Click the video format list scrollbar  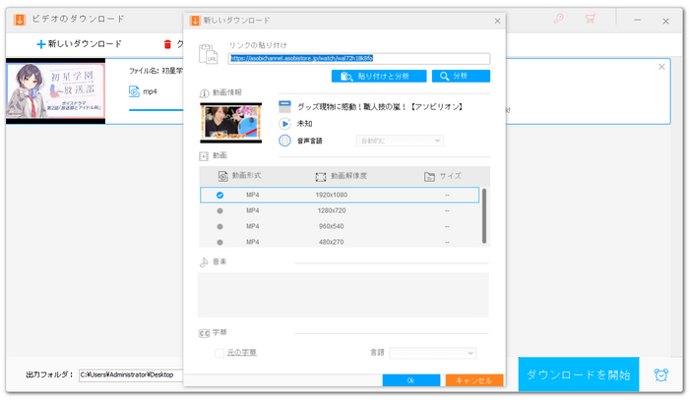tap(484, 216)
